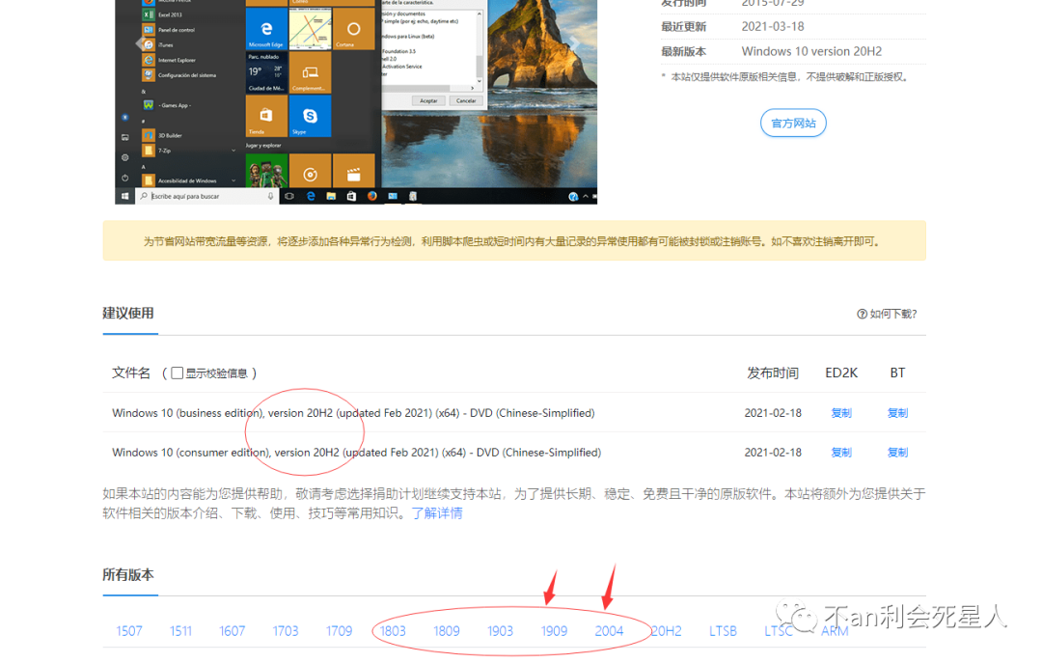Select the 所有版本 tab heading
Screen dimensions: 1042x663
[x=128, y=574]
